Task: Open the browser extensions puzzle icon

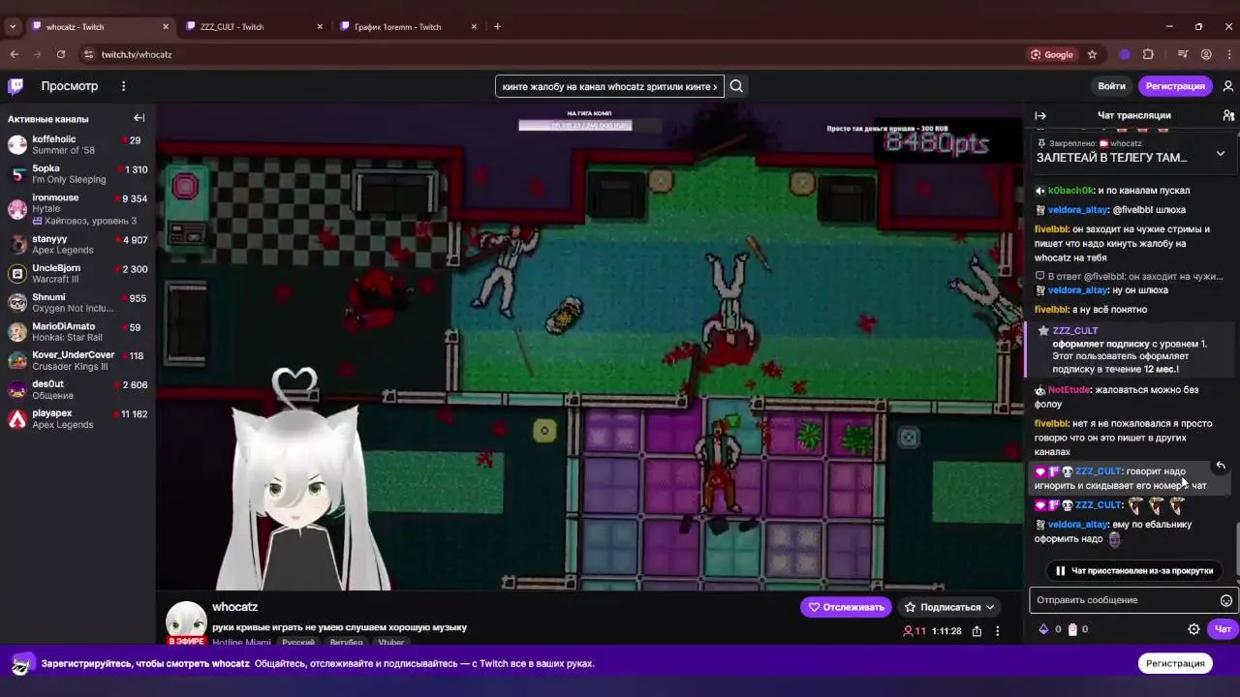Action: [1148, 54]
